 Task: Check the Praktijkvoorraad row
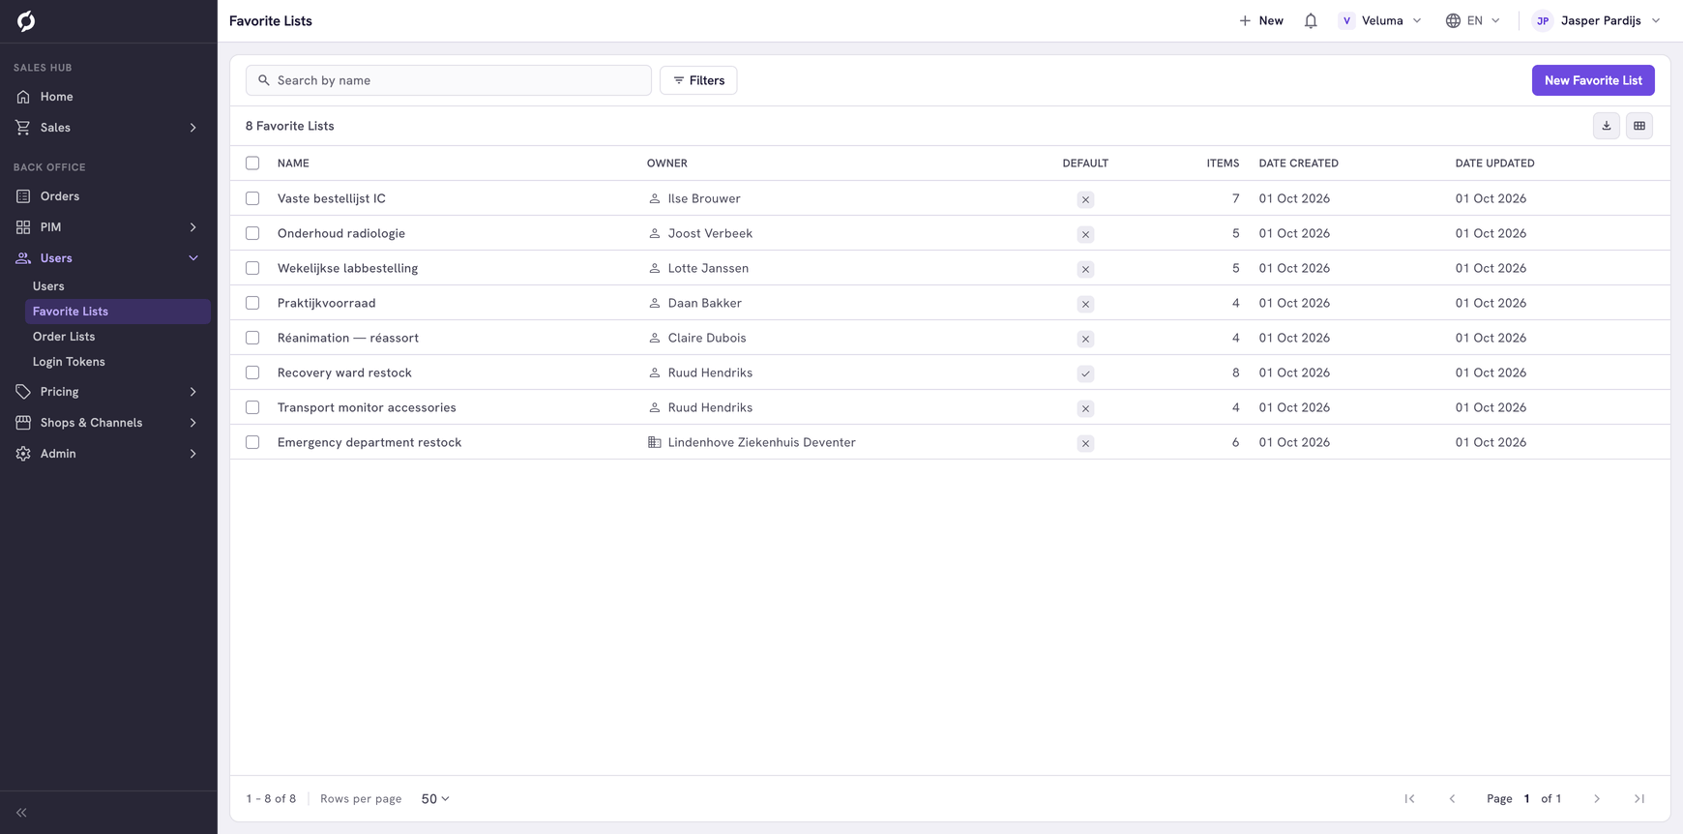pos(252,303)
